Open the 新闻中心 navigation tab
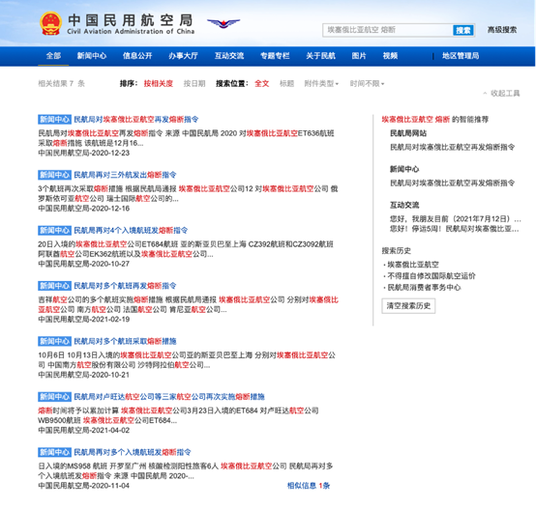This screenshot has height=508, width=536. 92,56
